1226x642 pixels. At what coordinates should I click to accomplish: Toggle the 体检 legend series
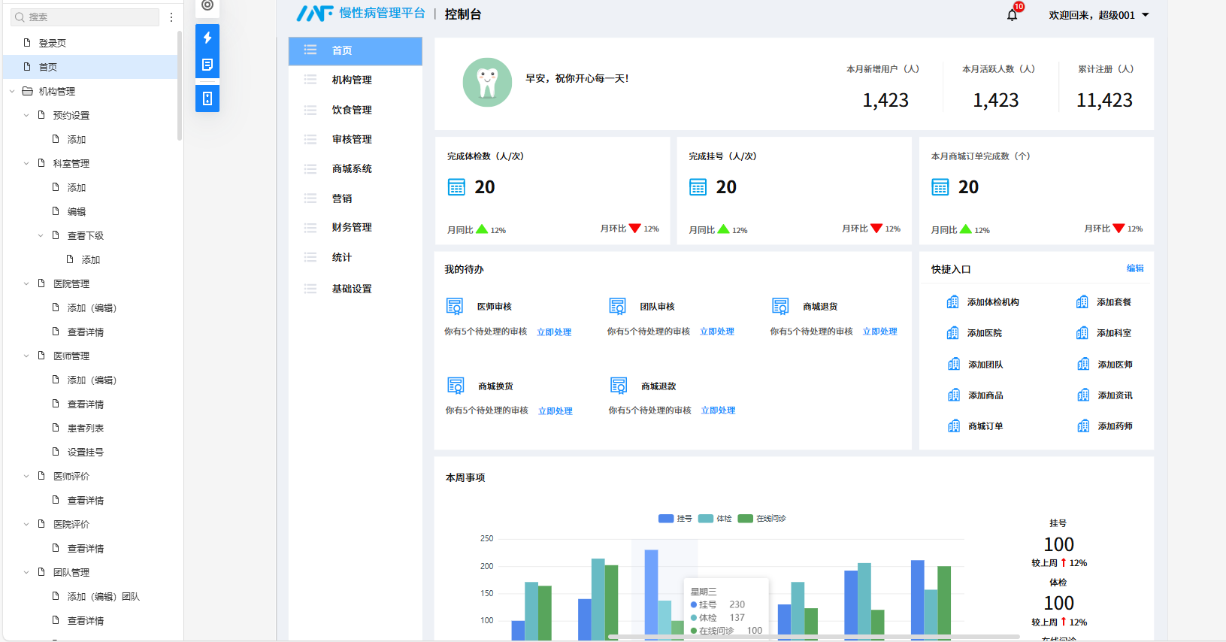point(715,519)
